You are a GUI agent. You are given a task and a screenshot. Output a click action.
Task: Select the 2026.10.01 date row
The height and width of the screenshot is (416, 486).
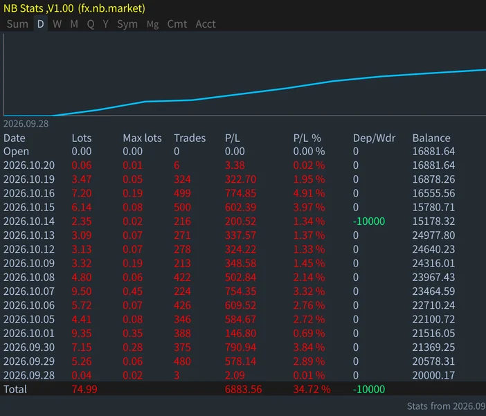click(29, 333)
